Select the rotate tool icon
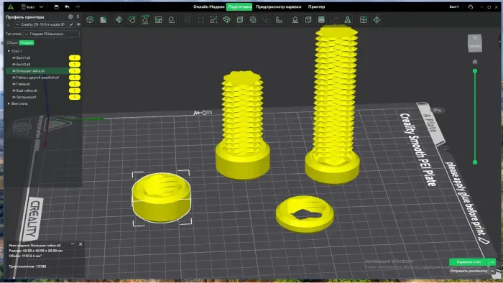Screen dimensions: 503x283 (131, 19)
